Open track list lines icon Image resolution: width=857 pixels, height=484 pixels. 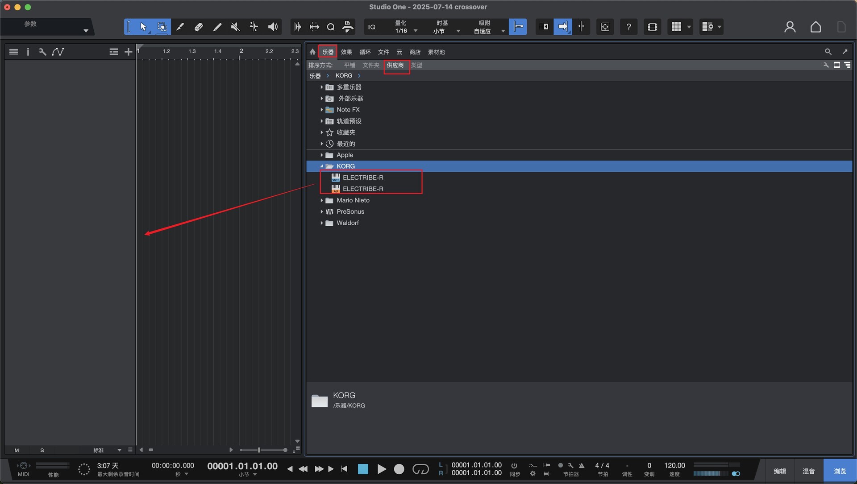tap(13, 52)
